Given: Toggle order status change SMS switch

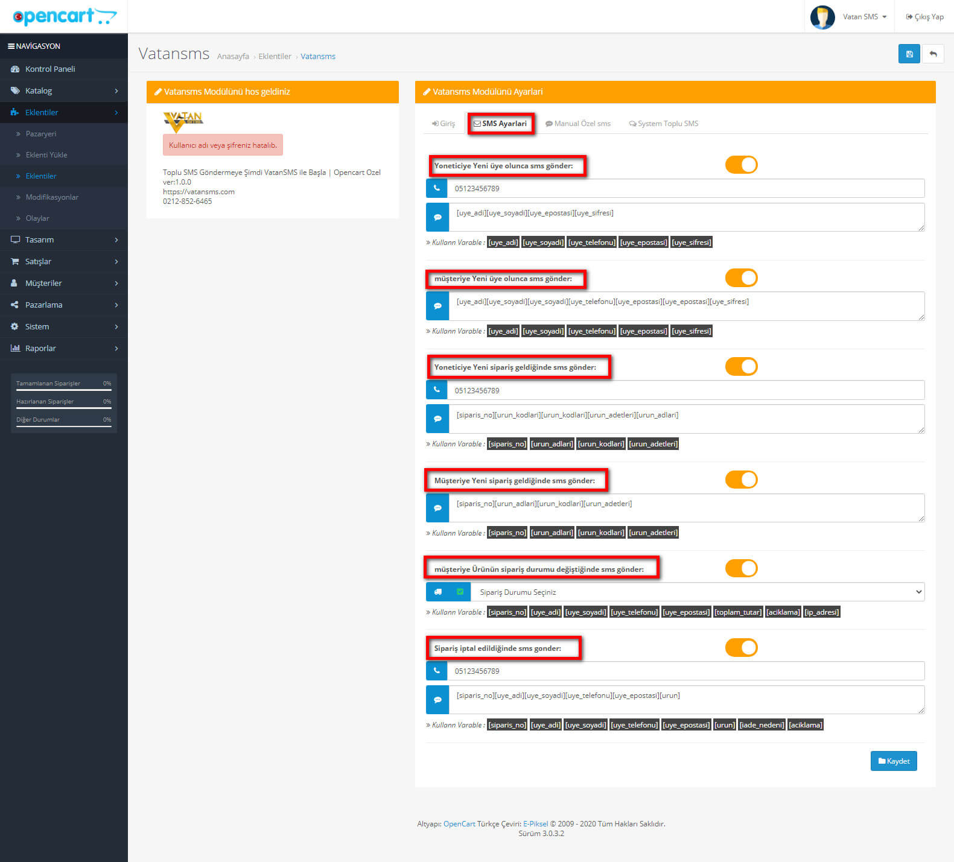Looking at the screenshot, I should click(x=741, y=568).
